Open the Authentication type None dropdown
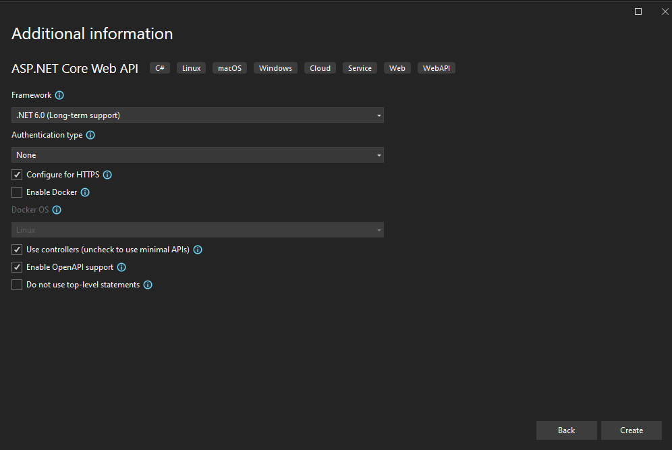This screenshot has width=672, height=450. [198, 155]
